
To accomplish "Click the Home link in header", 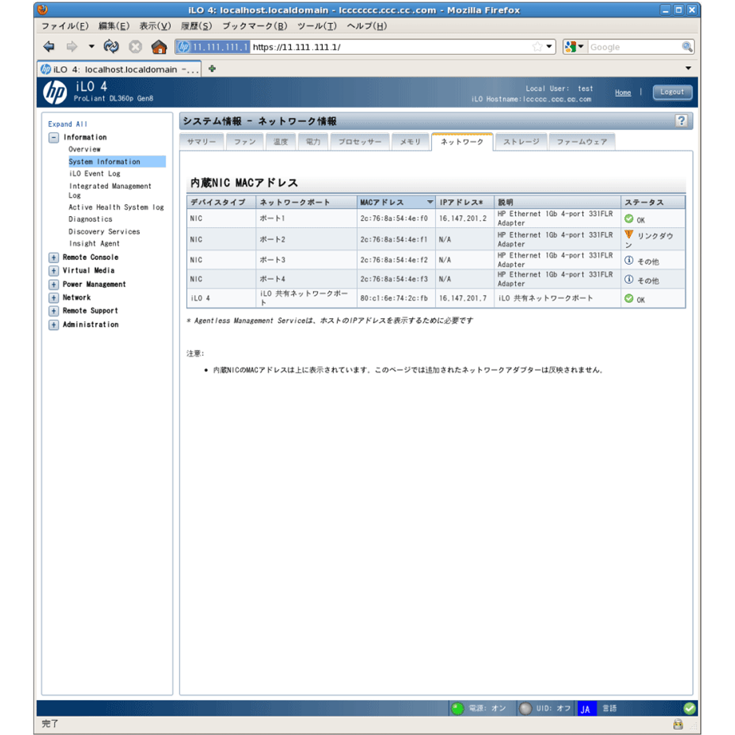I will [623, 93].
